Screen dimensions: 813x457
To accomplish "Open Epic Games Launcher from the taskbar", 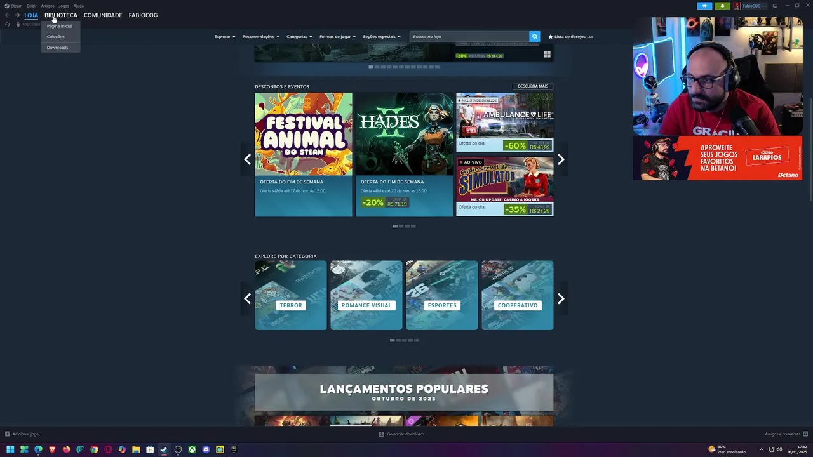I will (234, 449).
